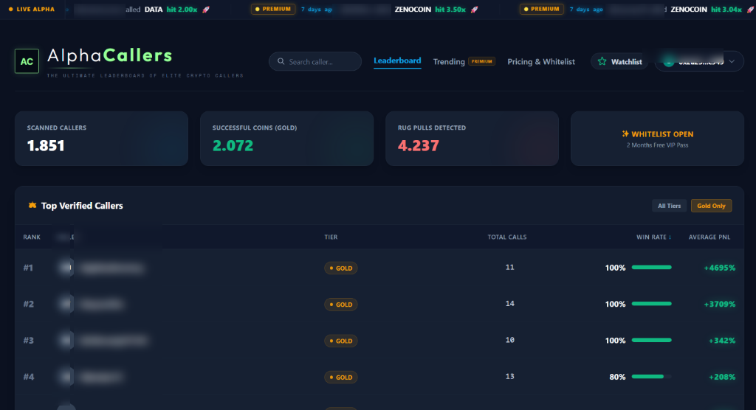Screen dimensions: 756x410
Task: Open the wallet account dropdown chevron
Action: pos(732,62)
